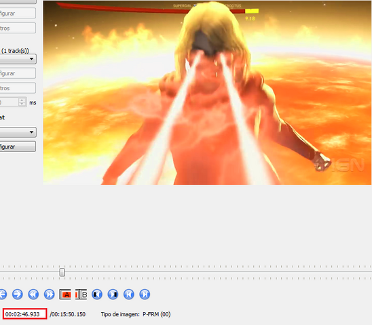372x325 pixels.
Task: Click the video preview frame
Action: click(207, 93)
